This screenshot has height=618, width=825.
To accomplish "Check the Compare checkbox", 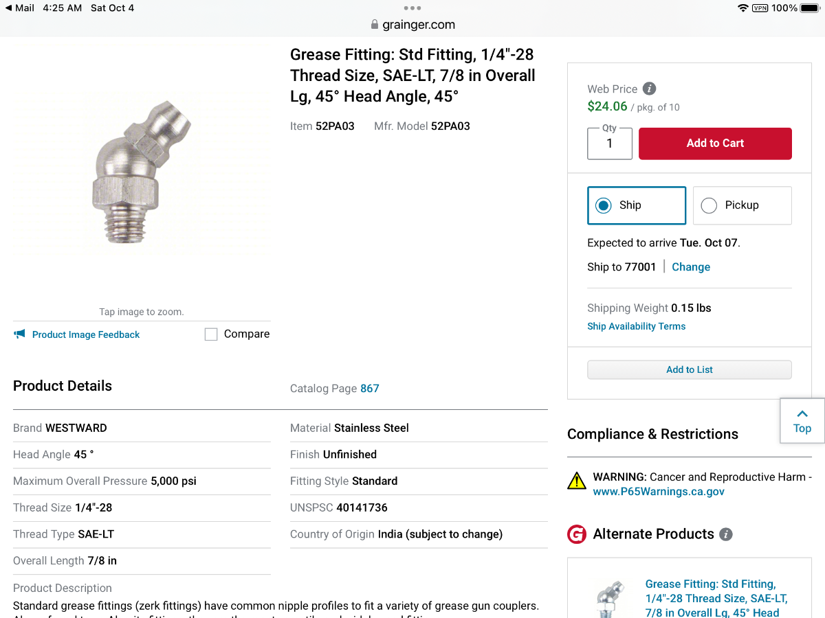I will pos(211,334).
